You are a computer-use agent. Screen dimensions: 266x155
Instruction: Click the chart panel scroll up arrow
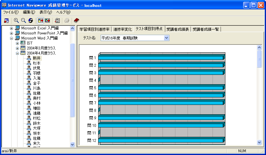pos(259,47)
